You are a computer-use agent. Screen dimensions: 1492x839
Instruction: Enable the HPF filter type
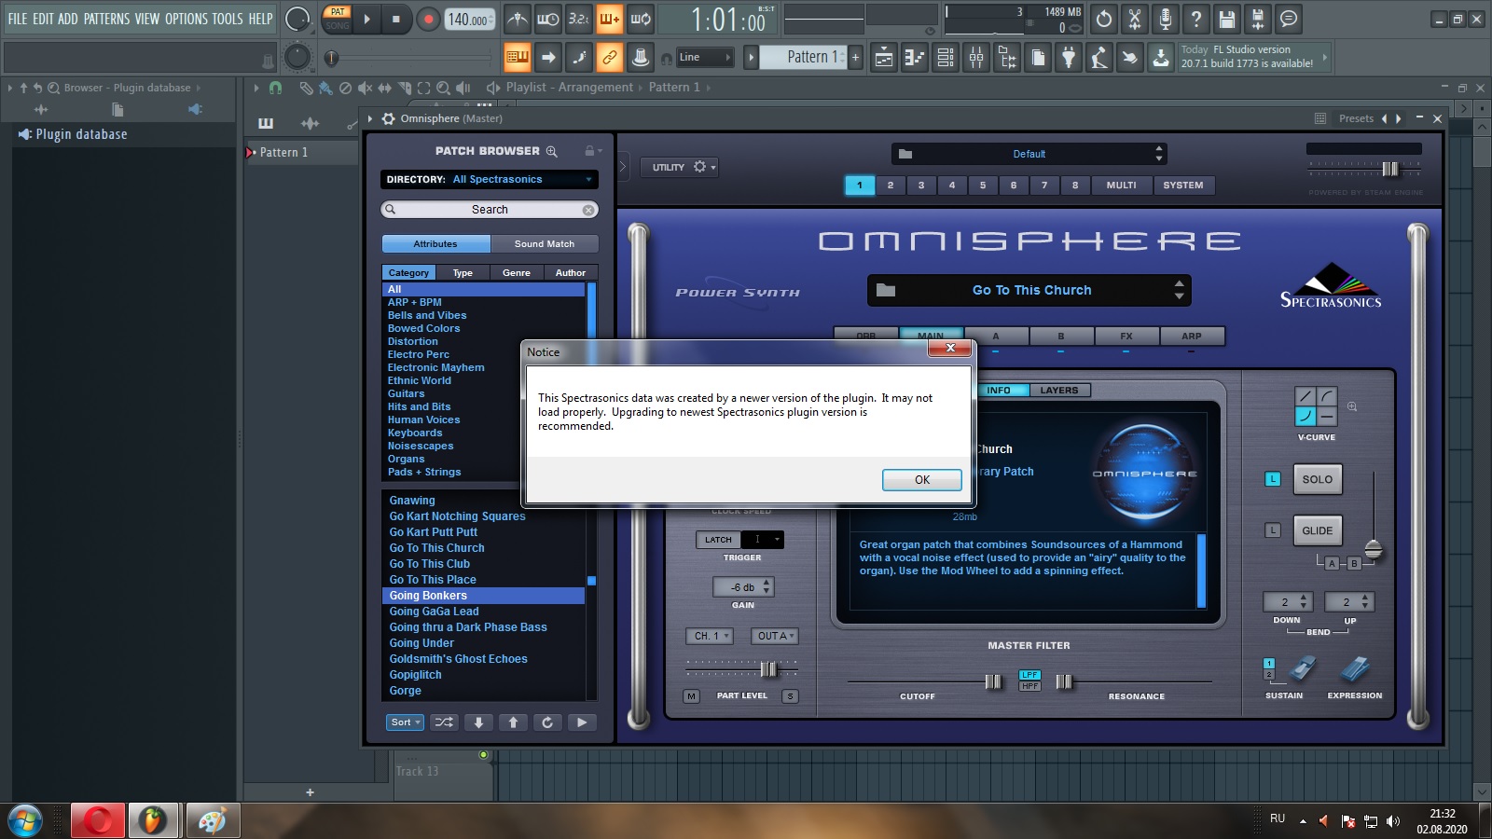point(1029,686)
